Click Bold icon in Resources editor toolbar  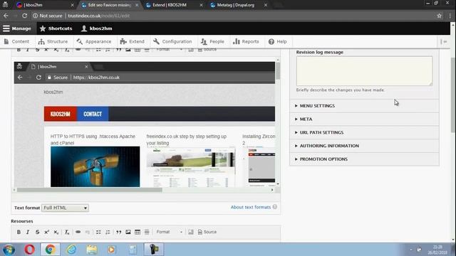click(x=19, y=232)
